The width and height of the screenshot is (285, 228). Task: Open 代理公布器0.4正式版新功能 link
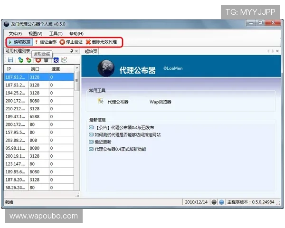tap(120, 149)
